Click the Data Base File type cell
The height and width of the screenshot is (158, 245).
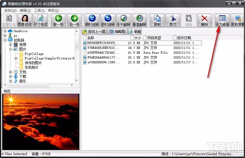[155, 53]
